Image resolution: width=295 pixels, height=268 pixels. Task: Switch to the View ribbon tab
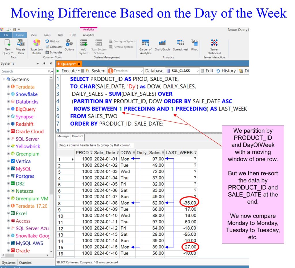coord(34,35)
